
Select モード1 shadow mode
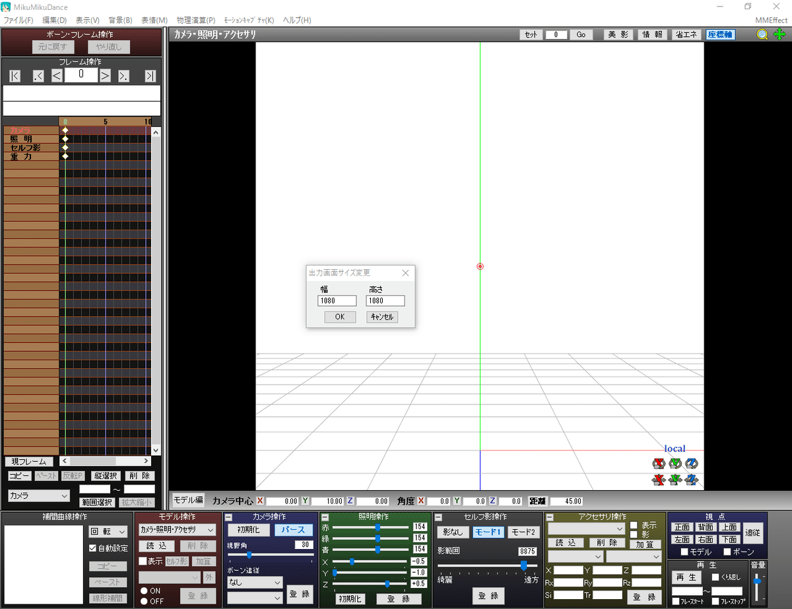coord(488,532)
